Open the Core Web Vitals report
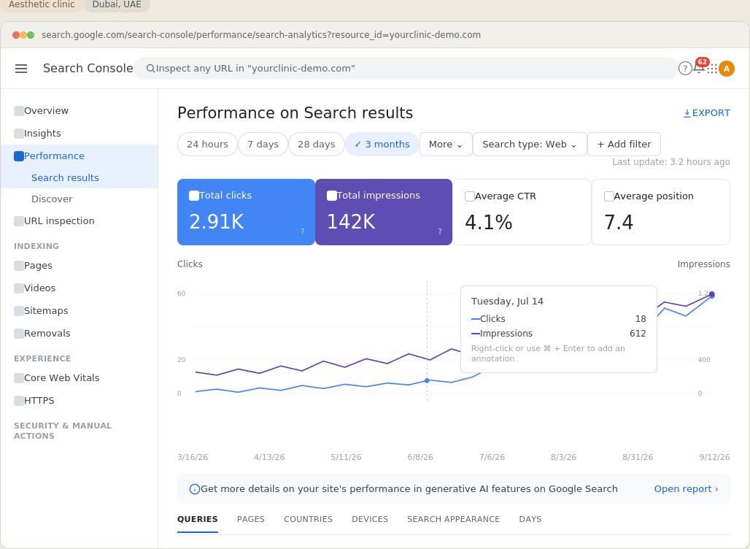 pos(80,378)
